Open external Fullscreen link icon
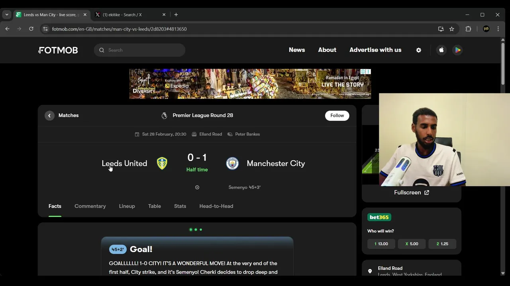The height and width of the screenshot is (286, 510). (427, 193)
